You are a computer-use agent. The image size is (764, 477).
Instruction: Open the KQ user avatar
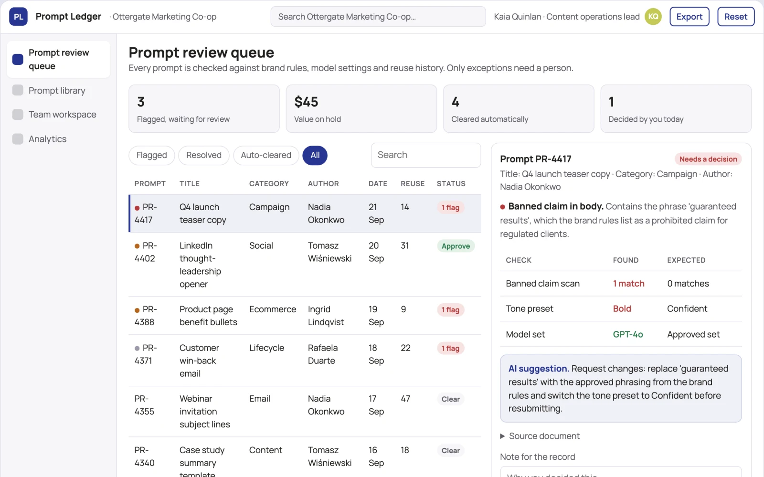click(x=653, y=17)
